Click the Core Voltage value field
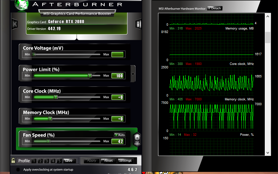278x174 pixels. 117,55
